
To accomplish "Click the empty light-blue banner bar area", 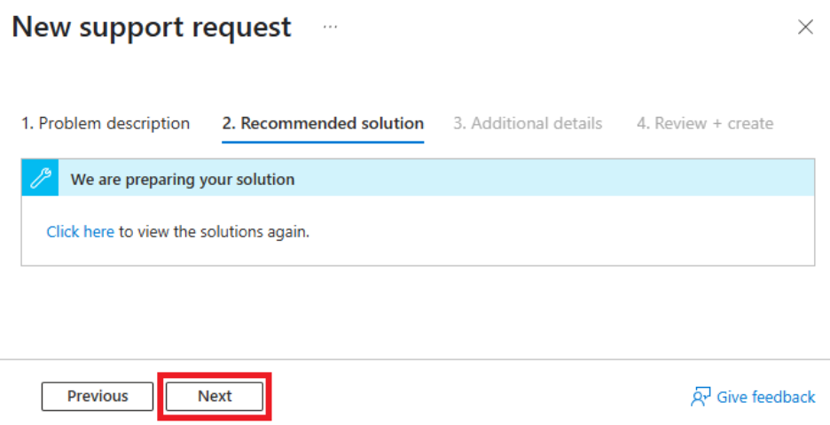I will tap(554, 178).
